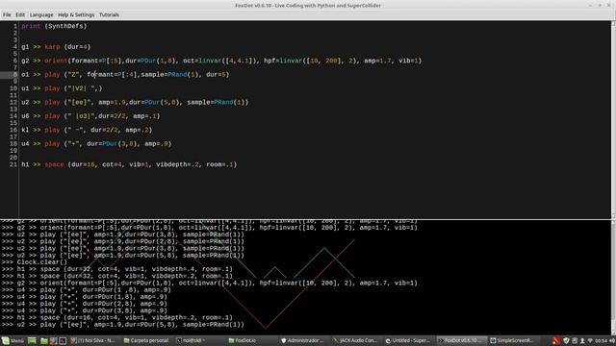The height and width of the screenshot is (346, 616).
Task: Place cursor on the g1 karp line
Action: coord(56,47)
